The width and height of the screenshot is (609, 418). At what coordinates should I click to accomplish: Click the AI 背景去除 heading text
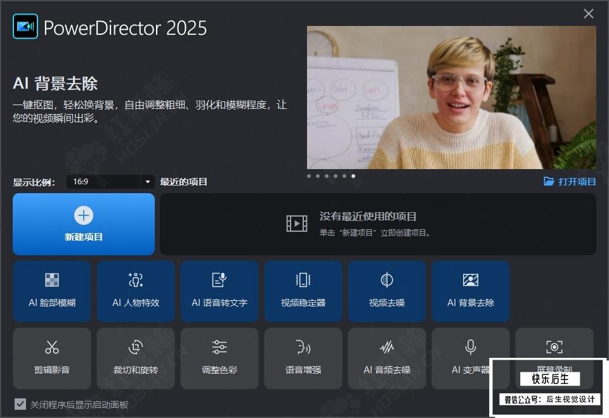point(55,84)
